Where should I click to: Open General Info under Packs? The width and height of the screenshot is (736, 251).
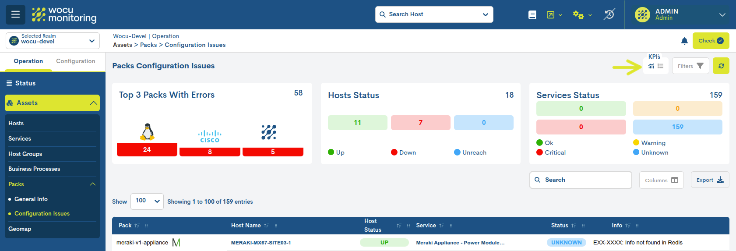[31, 199]
